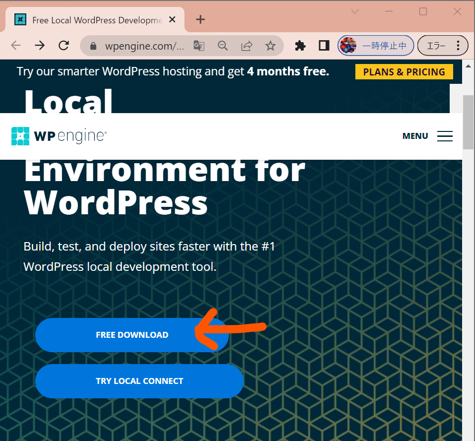
Task: Click the zoom magnifier icon in address bar
Action: (223, 46)
